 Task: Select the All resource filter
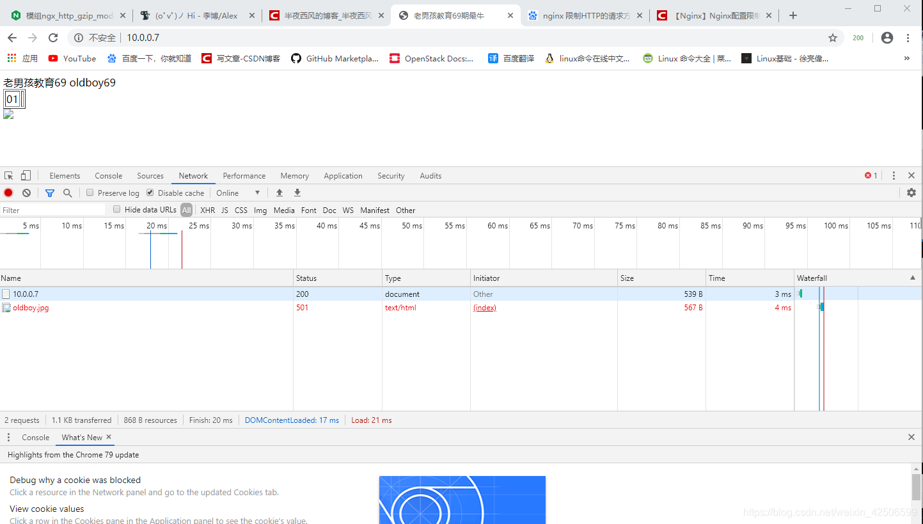(186, 210)
